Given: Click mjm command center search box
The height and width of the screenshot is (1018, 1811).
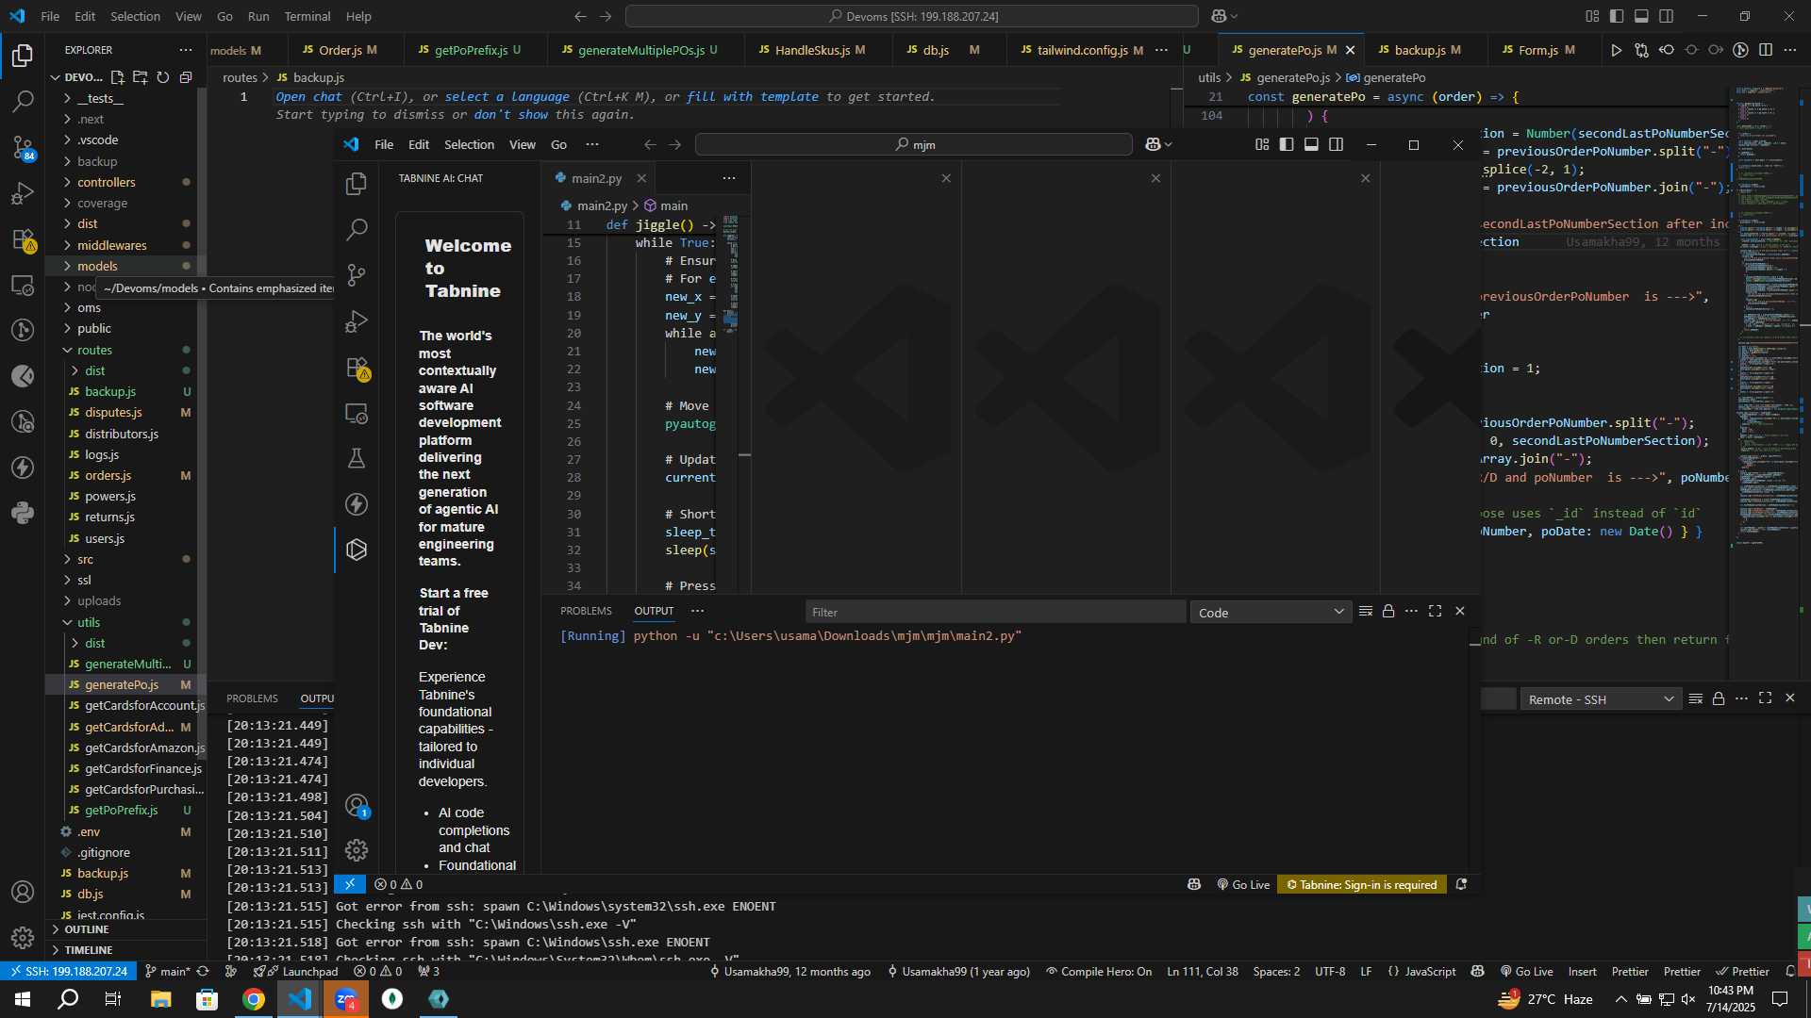Looking at the screenshot, I should [x=913, y=144].
